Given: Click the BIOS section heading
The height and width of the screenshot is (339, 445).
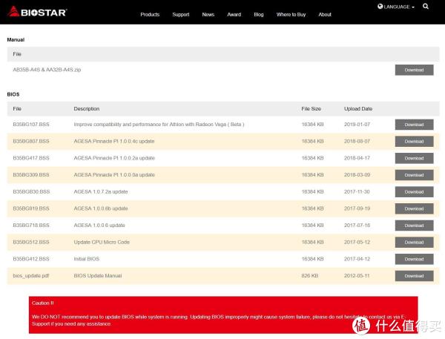Looking at the screenshot, I should click(13, 94).
